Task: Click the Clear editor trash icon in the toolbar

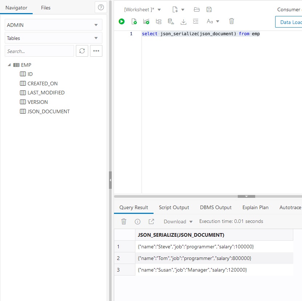Action: [232, 21]
